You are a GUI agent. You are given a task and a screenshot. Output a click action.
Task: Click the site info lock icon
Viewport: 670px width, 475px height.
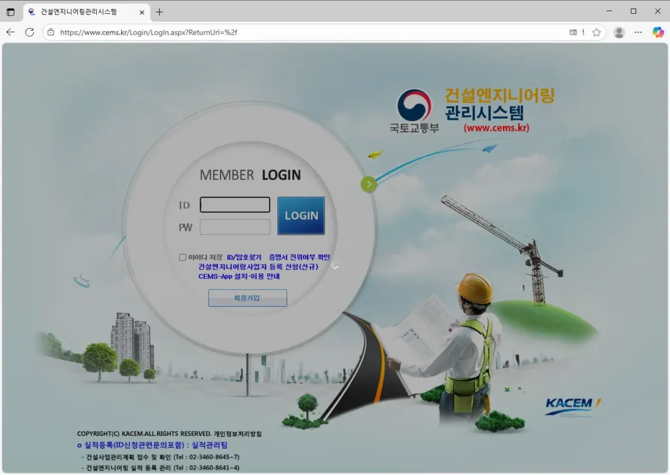51,32
